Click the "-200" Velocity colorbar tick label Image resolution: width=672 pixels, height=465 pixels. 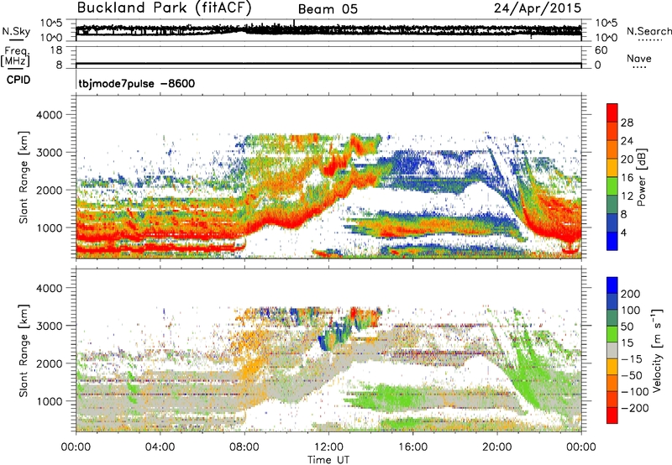634,408
